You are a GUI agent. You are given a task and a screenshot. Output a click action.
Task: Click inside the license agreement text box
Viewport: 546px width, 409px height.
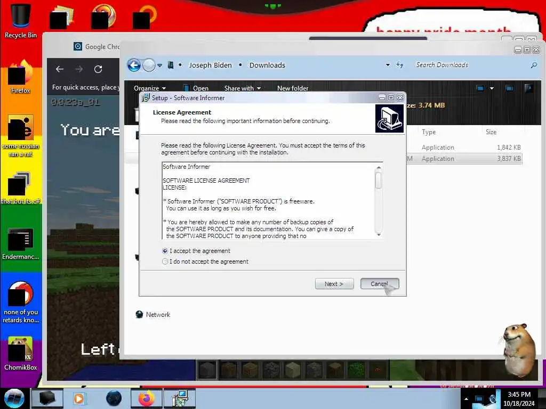268,201
